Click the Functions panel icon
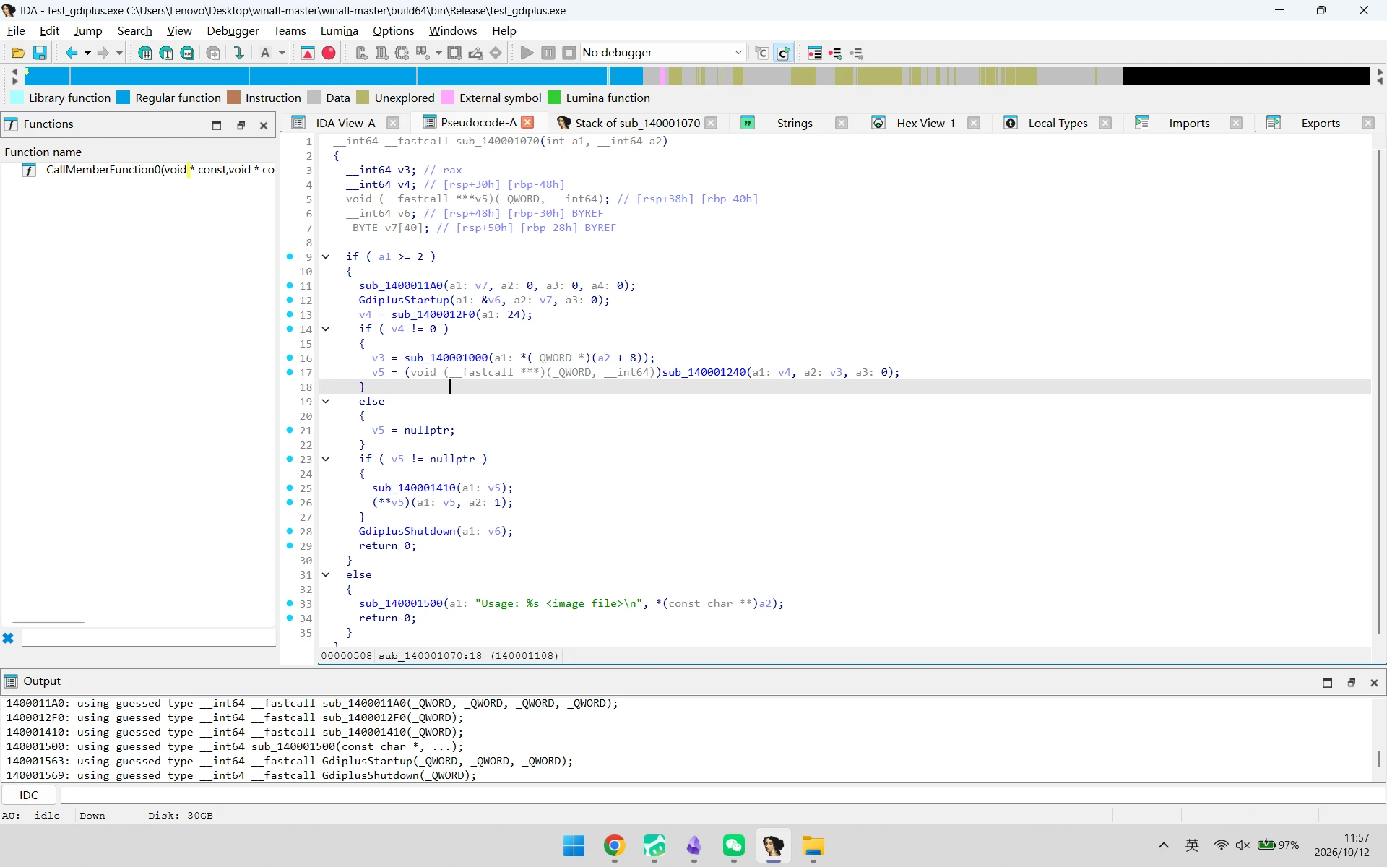Image resolution: width=1387 pixels, height=867 pixels. coord(12,124)
